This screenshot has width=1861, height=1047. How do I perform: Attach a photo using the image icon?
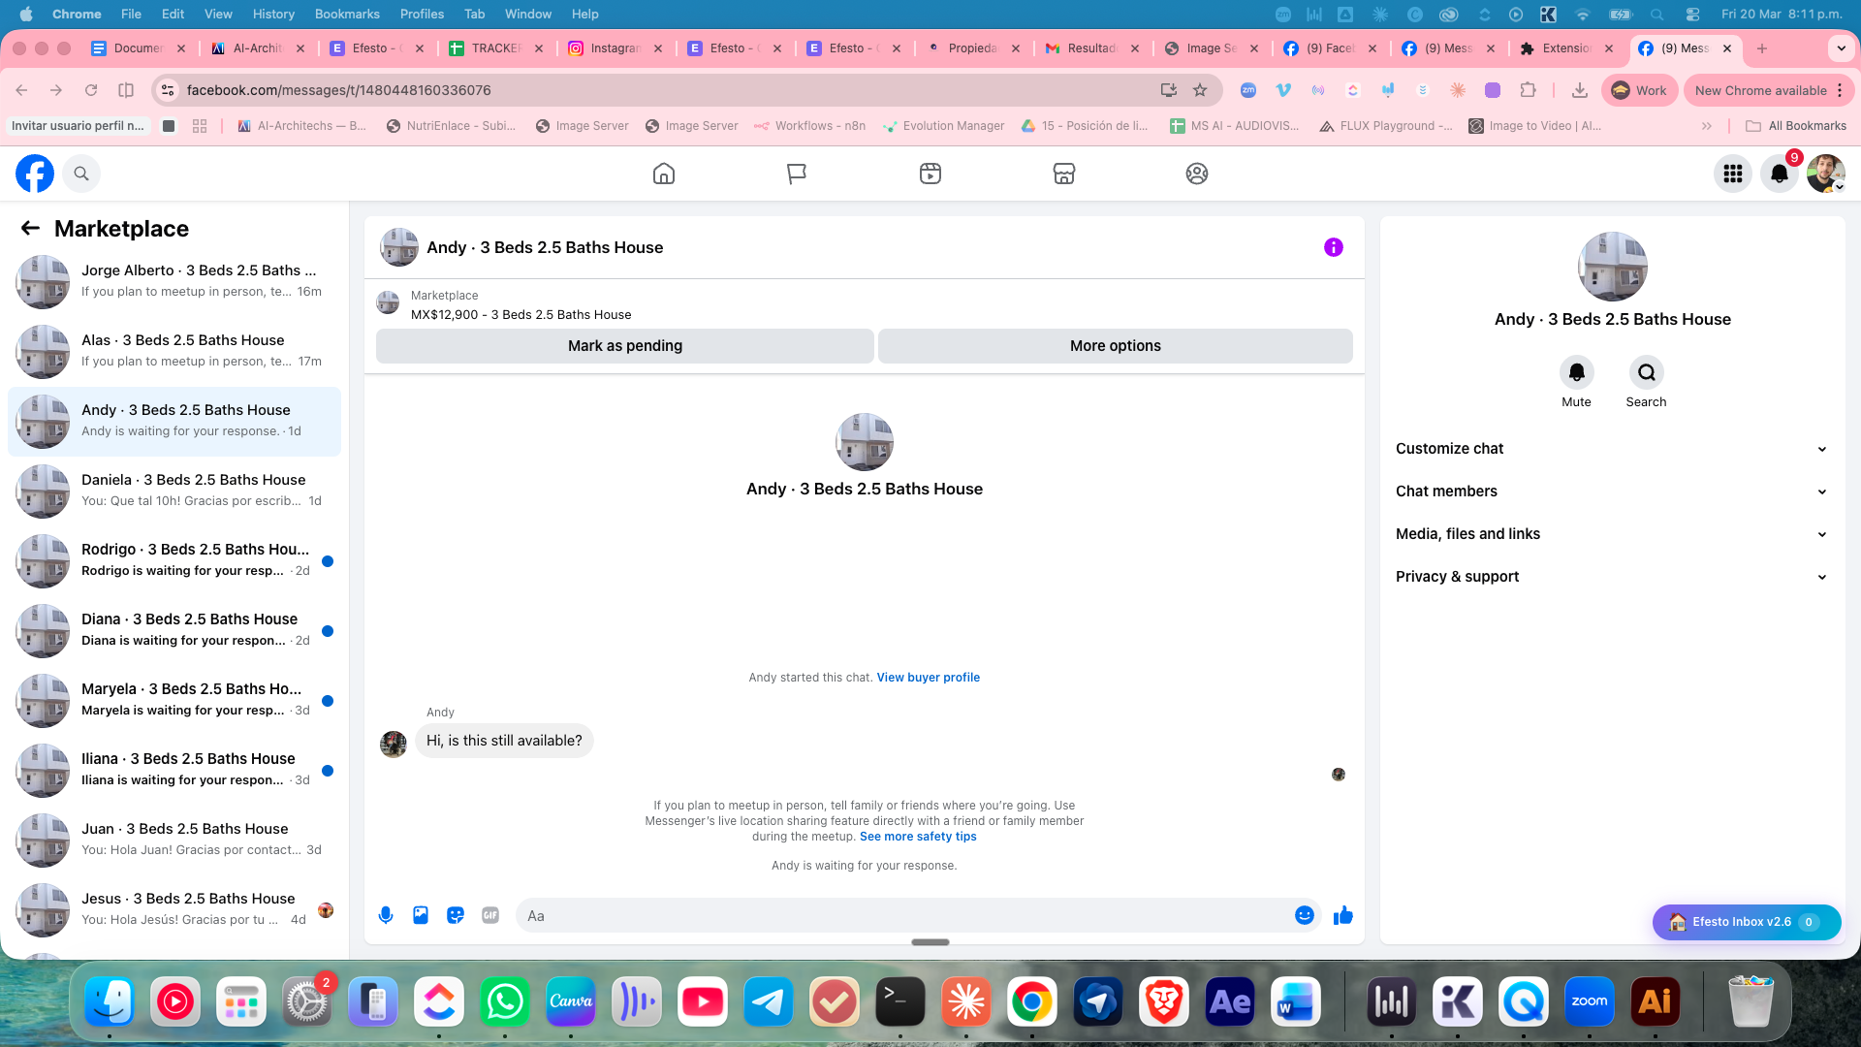point(421,915)
